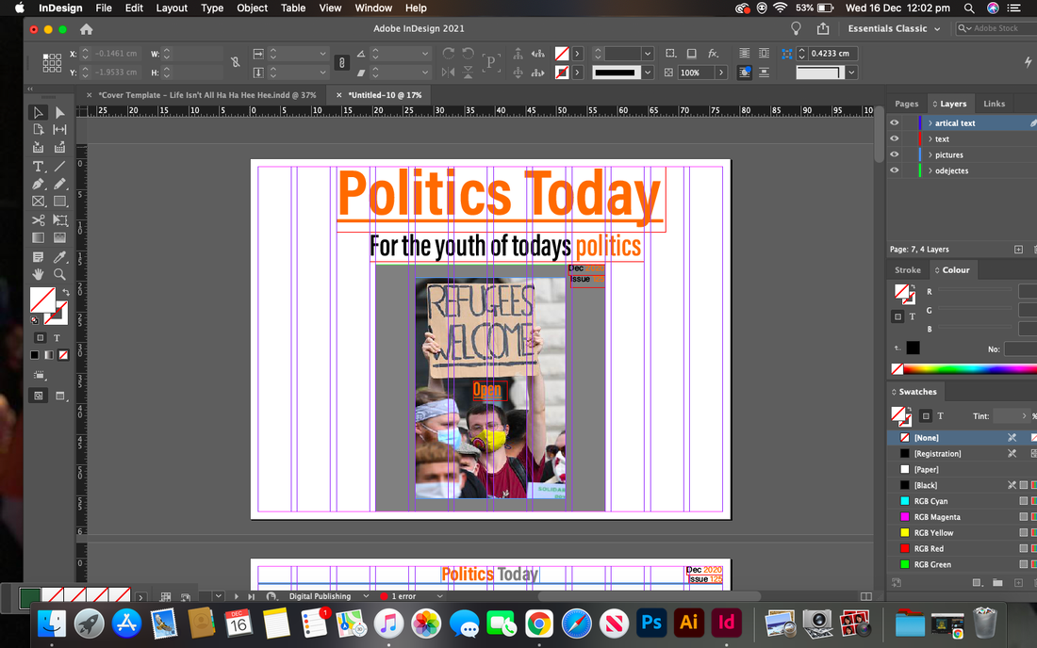Select the Pencil tool
Image resolution: width=1037 pixels, height=648 pixels.
point(59,185)
